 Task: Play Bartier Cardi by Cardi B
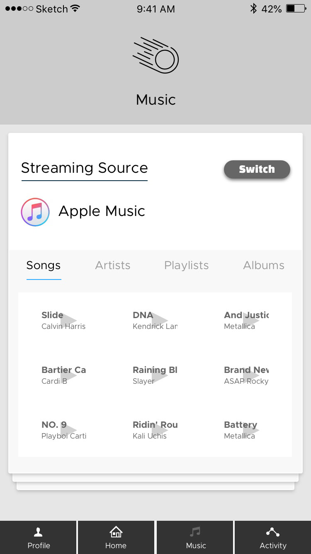click(69, 375)
